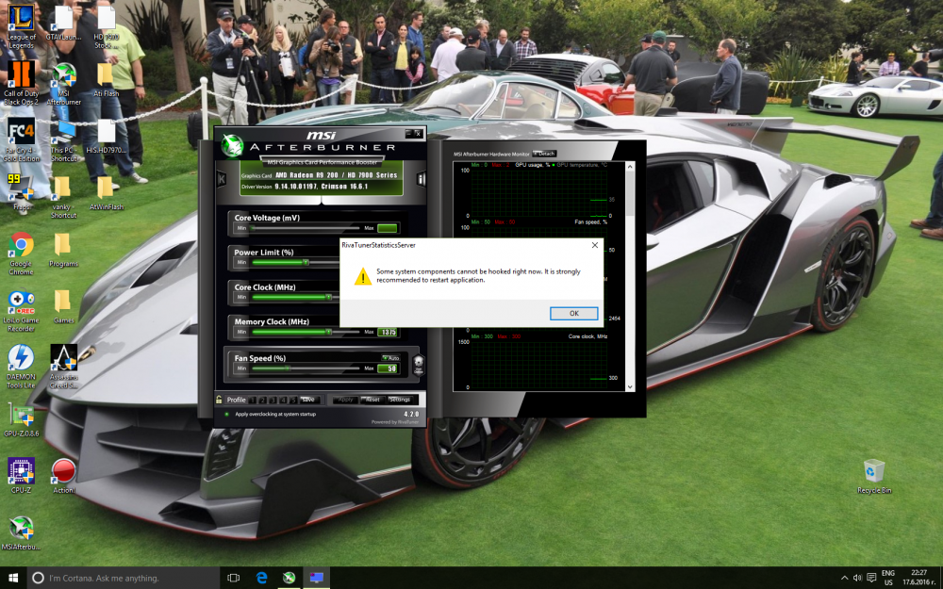Click the GPU usage graph in monitor
This screenshot has width=943, height=589.
(538, 193)
